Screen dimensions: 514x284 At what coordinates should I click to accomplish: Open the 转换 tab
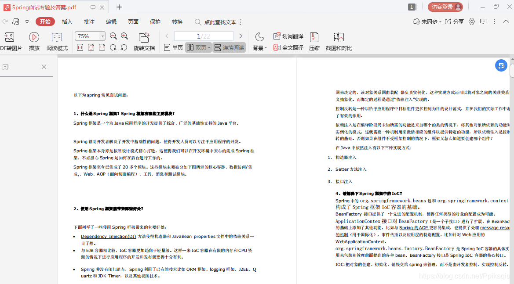177,22
